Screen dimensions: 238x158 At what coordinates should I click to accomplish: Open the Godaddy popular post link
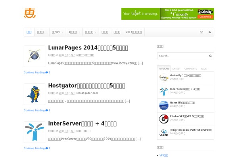[186, 75]
